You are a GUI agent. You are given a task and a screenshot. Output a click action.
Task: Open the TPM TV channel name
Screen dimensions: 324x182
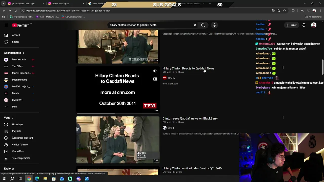(171, 78)
